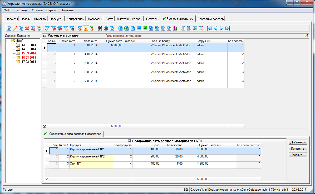Select the 13.01.2014 folder in the tree
The width and height of the screenshot is (315, 194).
[x=26, y=45]
